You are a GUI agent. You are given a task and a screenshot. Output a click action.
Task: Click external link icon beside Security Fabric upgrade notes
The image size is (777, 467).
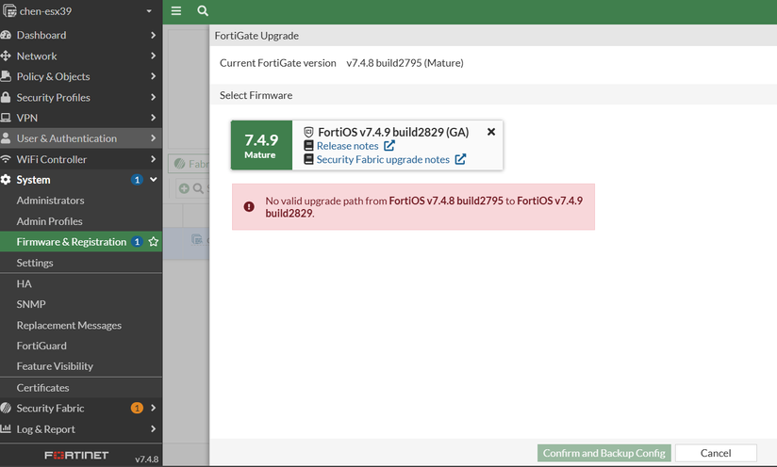pyautogui.click(x=460, y=159)
